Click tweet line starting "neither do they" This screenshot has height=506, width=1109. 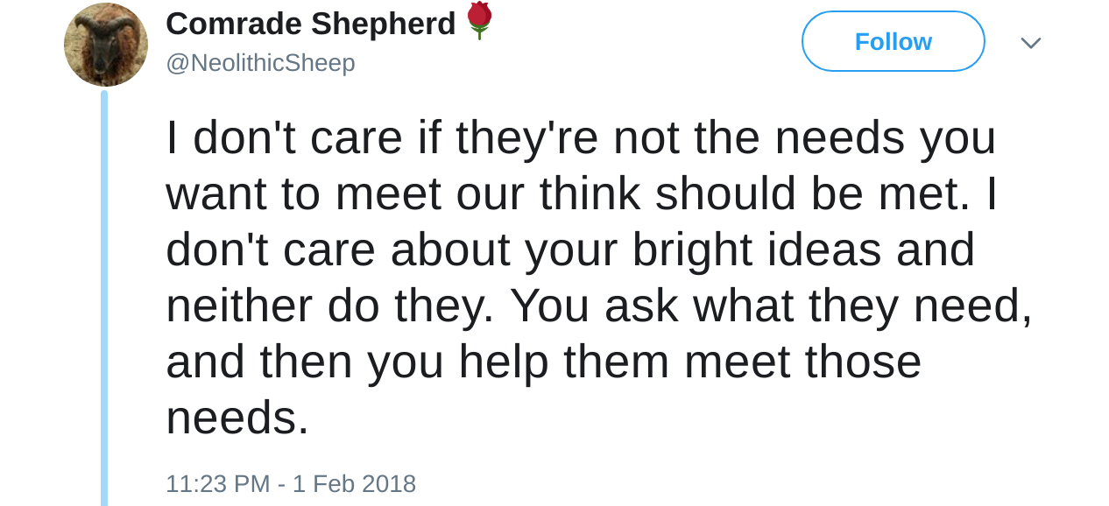point(598,306)
